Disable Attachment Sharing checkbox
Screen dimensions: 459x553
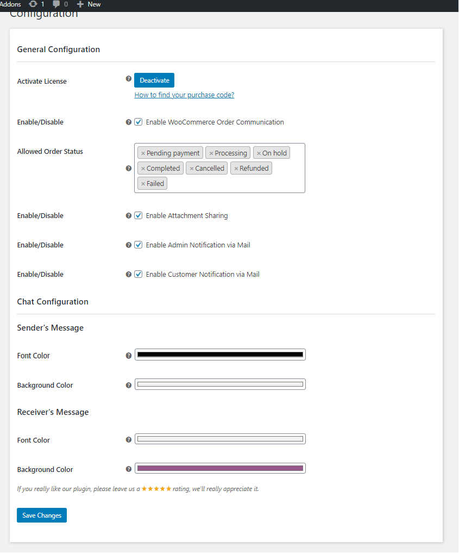139,216
